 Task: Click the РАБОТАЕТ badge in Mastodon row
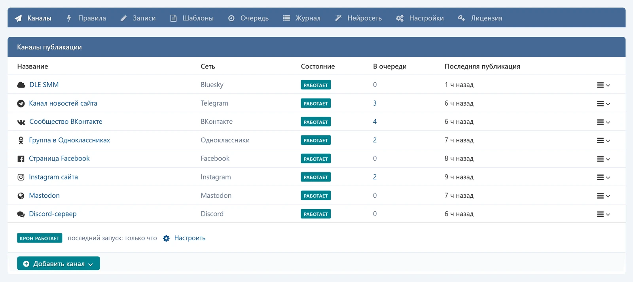(316, 196)
